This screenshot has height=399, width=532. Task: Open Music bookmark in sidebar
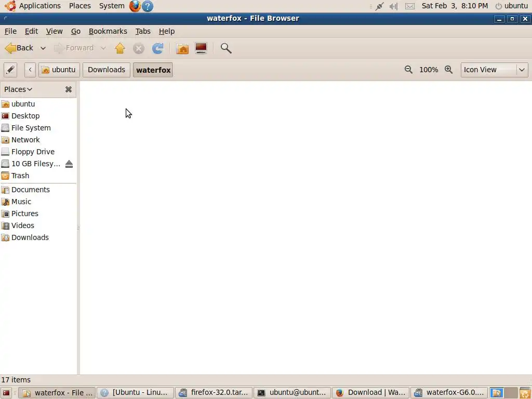point(38,202)
